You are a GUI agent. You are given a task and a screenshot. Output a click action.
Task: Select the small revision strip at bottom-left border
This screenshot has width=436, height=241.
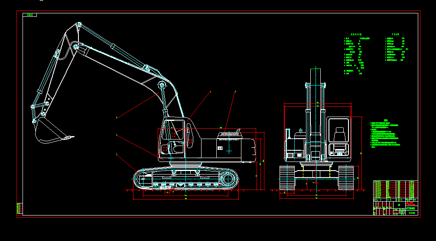click(x=20, y=208)
